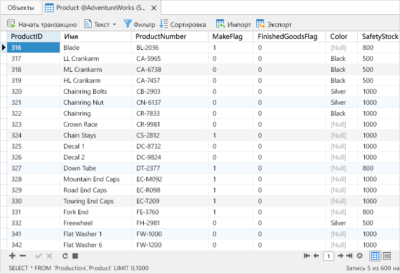Click the Сортировка toolbar label
This screenshot has width=400, height=274.
click(x=188, y=25)
